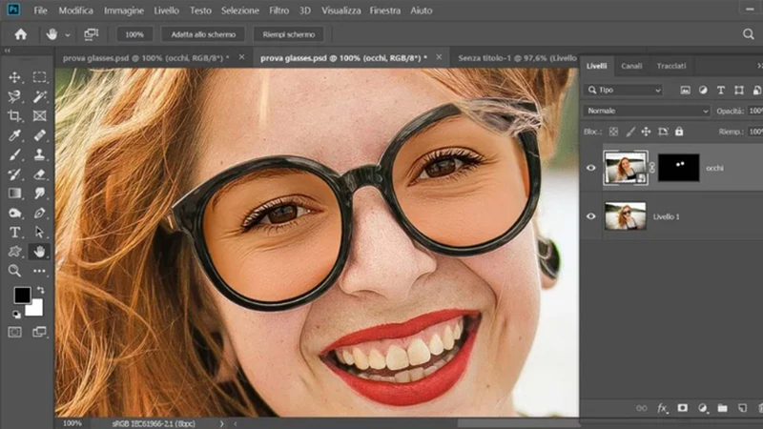Select the Rectangular Marquee tool
The height and width of the screenshot is (429, 763).
(x=39, y=77)
